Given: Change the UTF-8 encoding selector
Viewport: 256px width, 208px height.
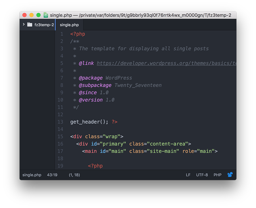Looking at the screenshot, I should (202, 175).
